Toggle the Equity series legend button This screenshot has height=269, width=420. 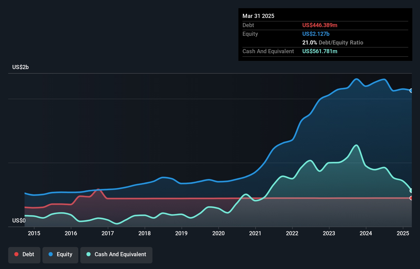[60, 255]
